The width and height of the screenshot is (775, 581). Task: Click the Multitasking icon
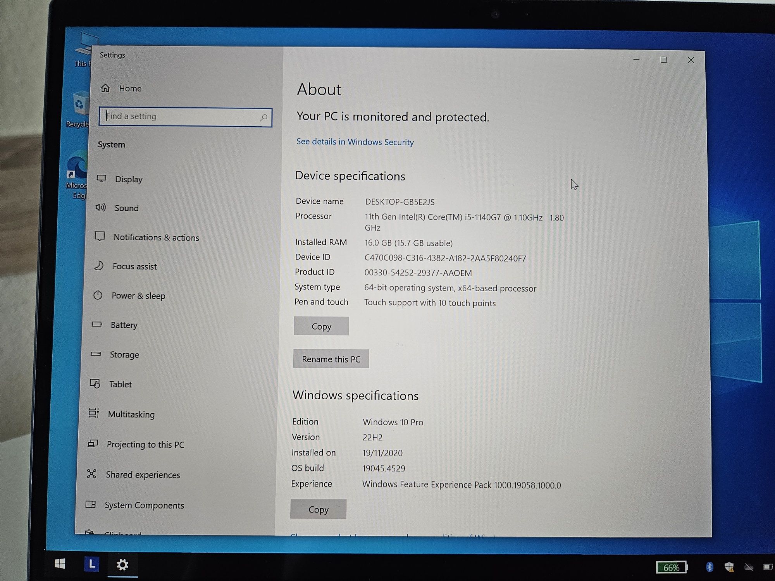(x=94, y=413)
